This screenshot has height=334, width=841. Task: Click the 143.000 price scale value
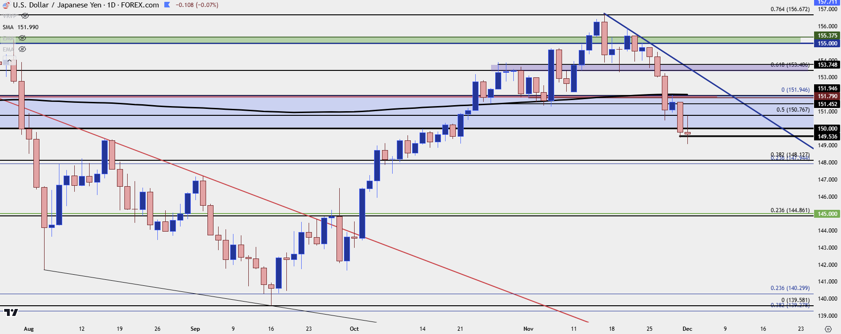(828, 248)
